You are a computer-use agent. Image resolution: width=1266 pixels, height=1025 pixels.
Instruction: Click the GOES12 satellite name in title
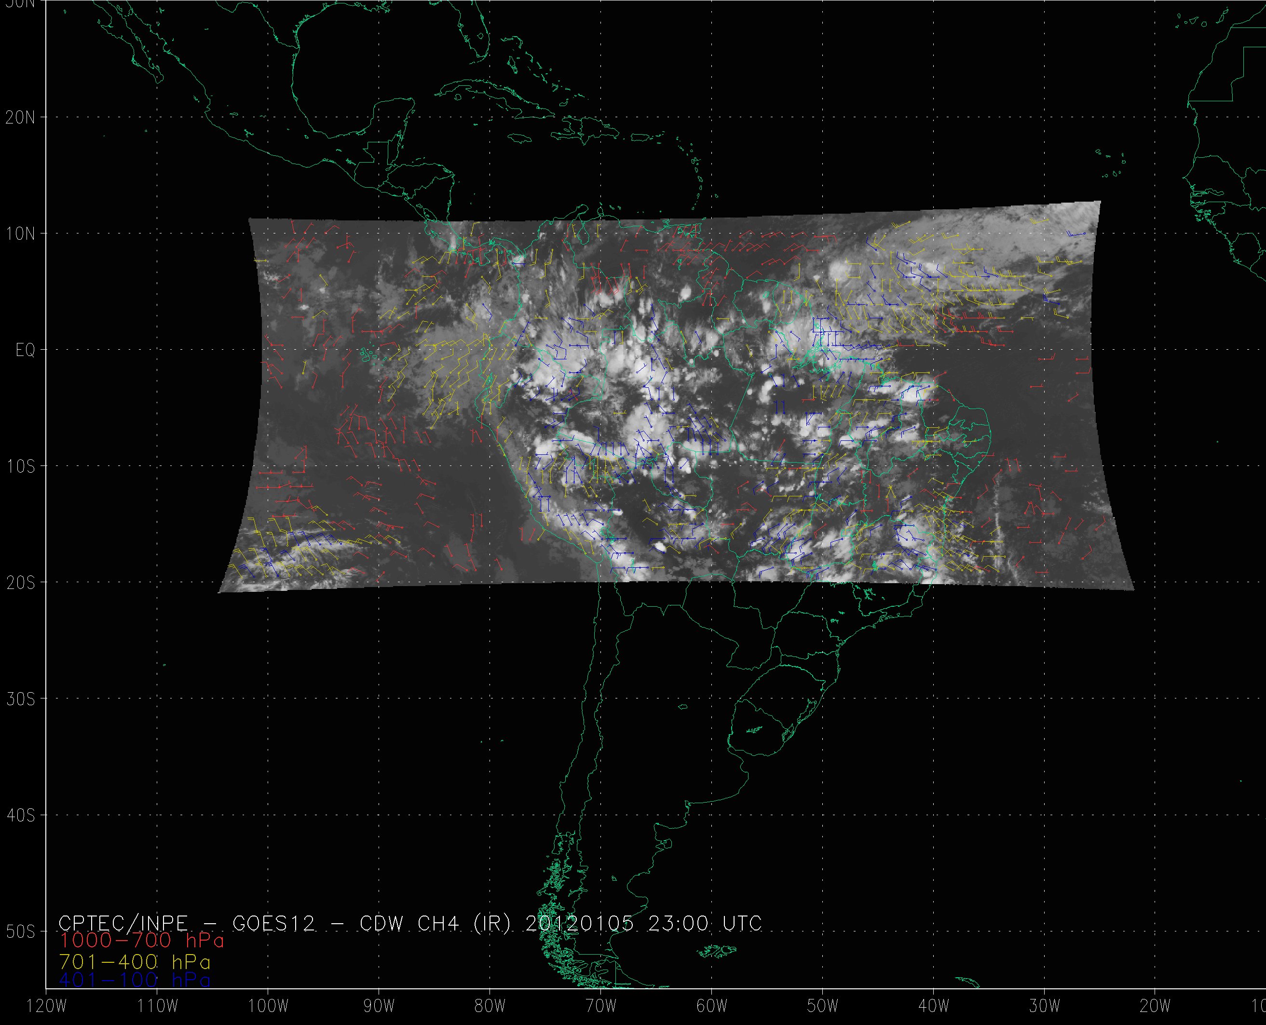(x=273, y=923)
